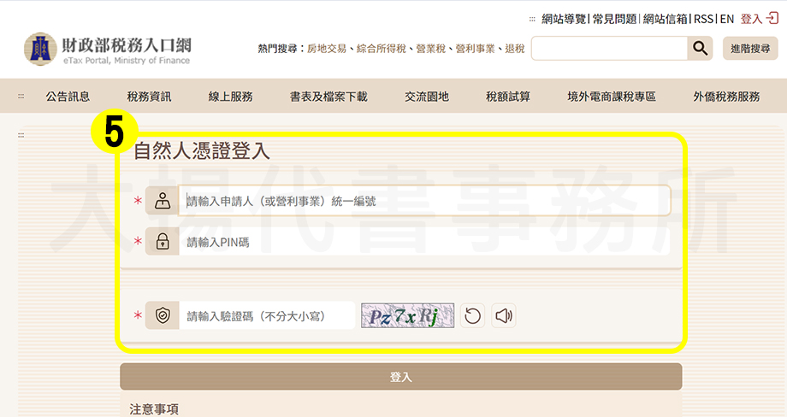787x417 pixels.
Task: Open the 稅務資訊 menu
Action: 149,97
